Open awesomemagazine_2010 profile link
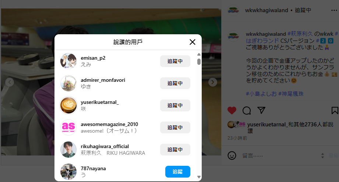Image resolution: width=339 pixels, height=182 pixels. pyautogui.click(x=109, y=124)
